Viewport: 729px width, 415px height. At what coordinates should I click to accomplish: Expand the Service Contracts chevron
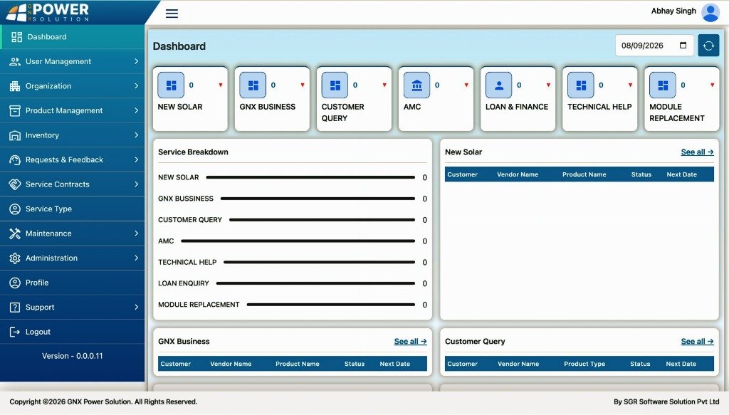[136, 184]
